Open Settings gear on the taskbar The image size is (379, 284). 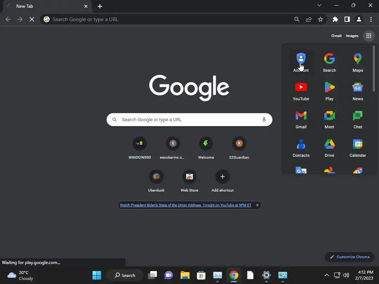(266, 275)
